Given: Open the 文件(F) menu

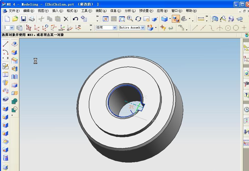Looking at the screenshot, I should click(14, 11).
